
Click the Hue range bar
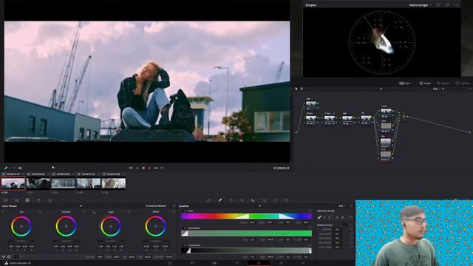click(246, 216)
